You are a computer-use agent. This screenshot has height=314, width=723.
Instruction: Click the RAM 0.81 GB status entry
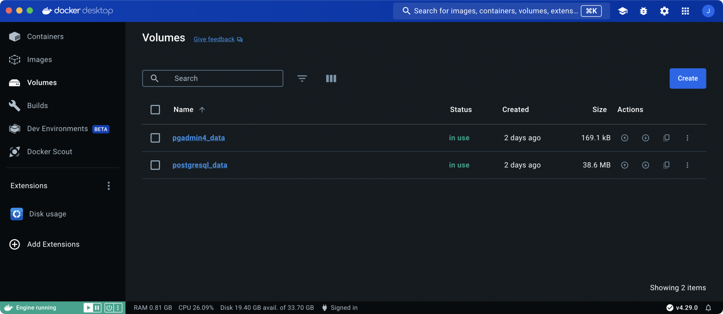[x=153, y=308]
